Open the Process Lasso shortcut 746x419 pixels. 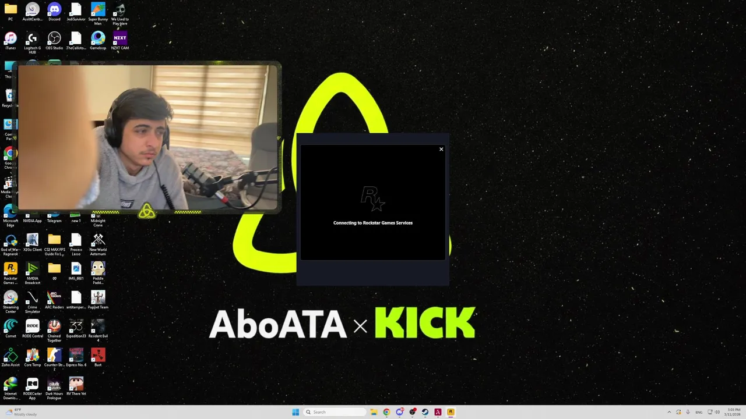pyautogui.click(x=76, y=245)
